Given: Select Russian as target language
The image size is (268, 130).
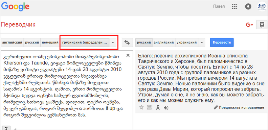Looking at the screenshot, I should [144, 42].
